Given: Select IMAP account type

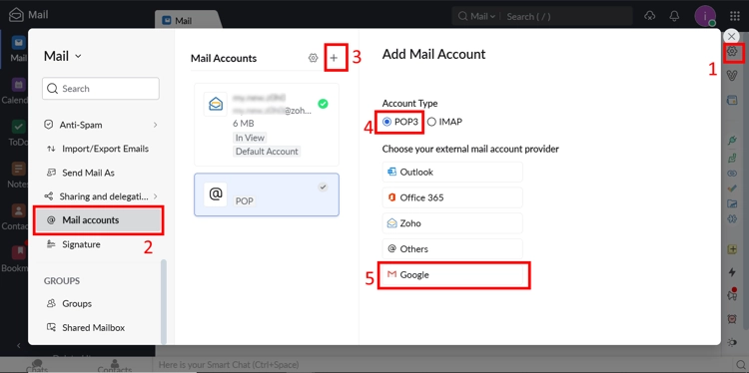Looking at the screenshot, I should [444, 122].
